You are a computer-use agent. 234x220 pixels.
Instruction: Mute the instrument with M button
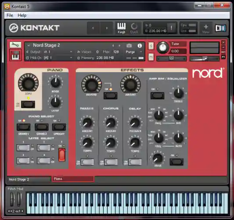click(151, 57)
